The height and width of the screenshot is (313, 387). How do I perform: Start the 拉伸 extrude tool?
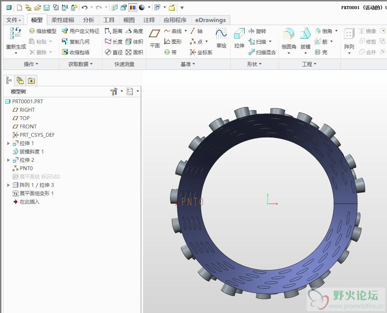pyautogui.click(x=239, y=38)
